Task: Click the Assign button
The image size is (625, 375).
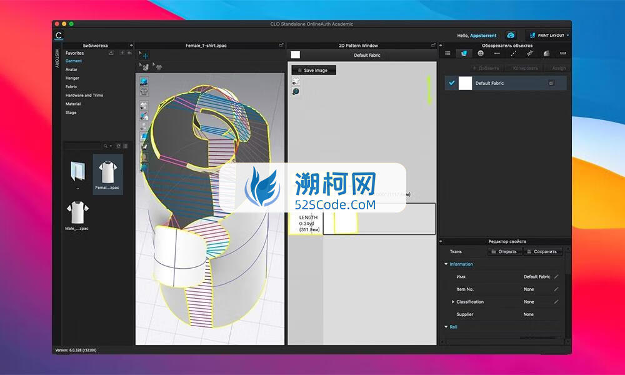Action: pyautogui.click(x=558, y=68)
